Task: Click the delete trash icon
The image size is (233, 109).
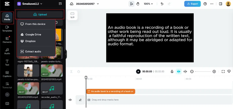Action: (x=79, y=72)
